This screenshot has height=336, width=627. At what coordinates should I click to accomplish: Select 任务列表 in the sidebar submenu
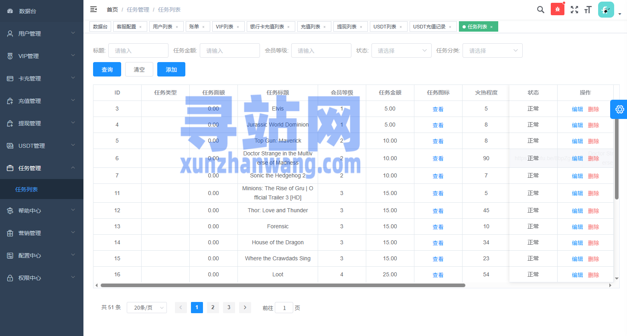[x=26, y=189]
